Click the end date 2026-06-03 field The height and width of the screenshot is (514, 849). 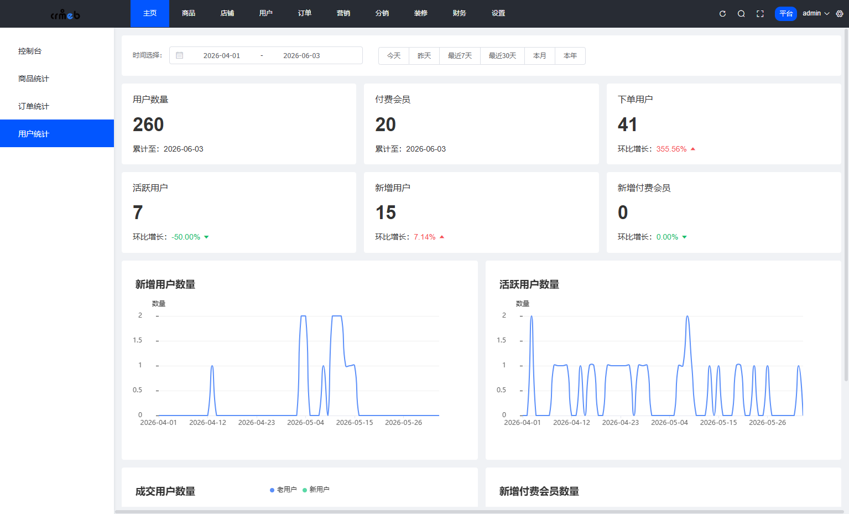pos(301,55)
